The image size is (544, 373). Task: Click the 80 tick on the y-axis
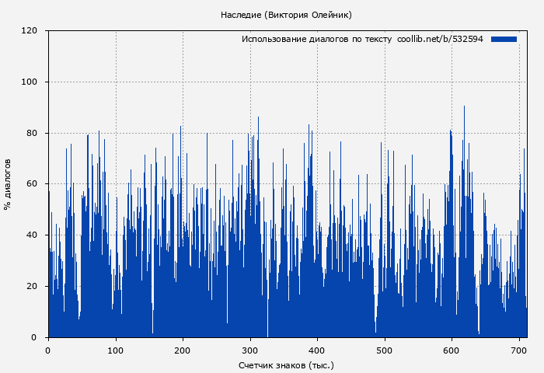(x=32, y=133)
